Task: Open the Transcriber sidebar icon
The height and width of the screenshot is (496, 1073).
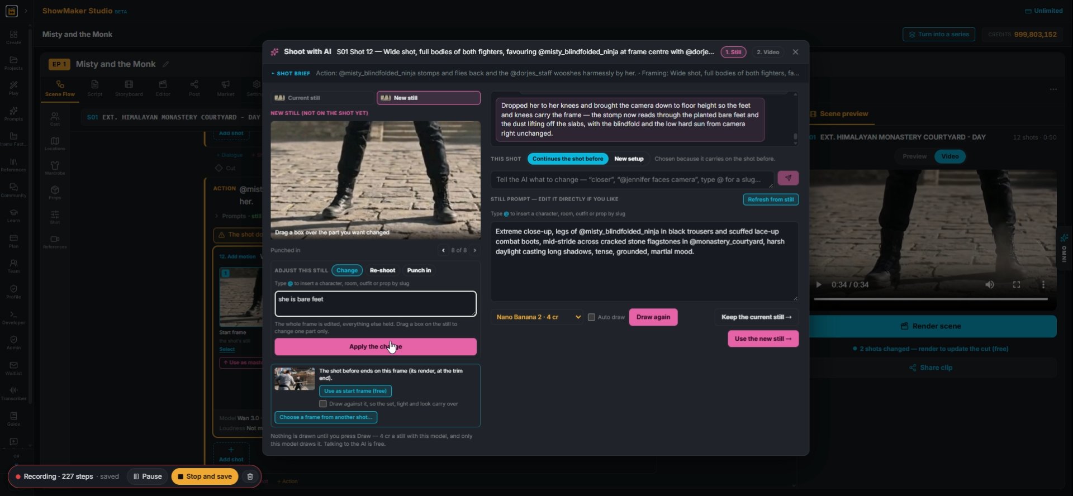Action: (13, 394)
